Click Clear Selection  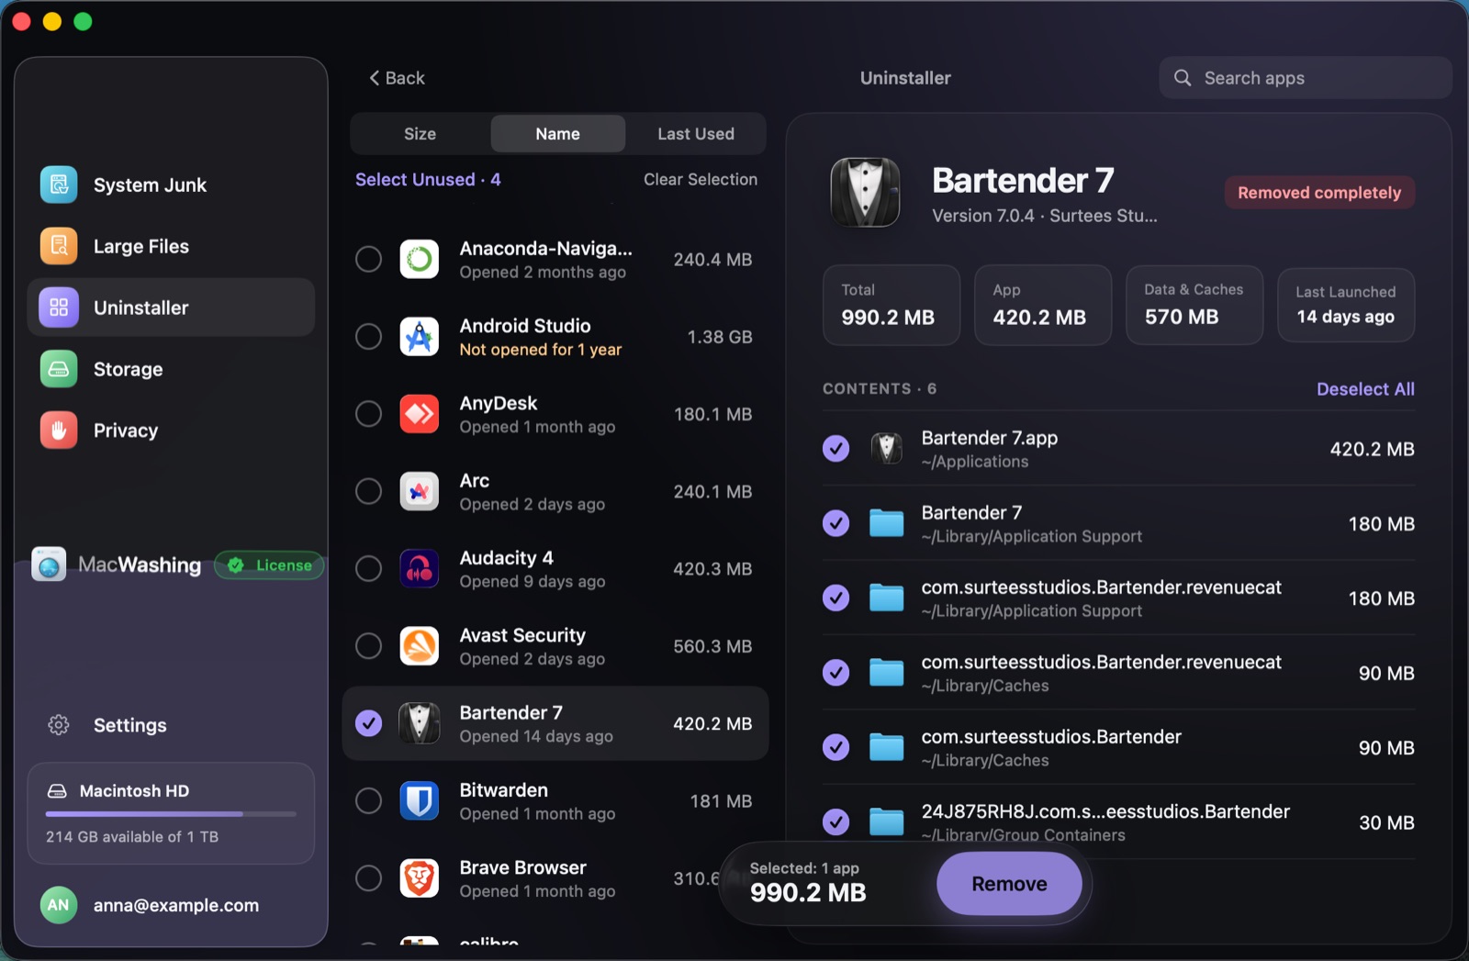tap(701, 180)
